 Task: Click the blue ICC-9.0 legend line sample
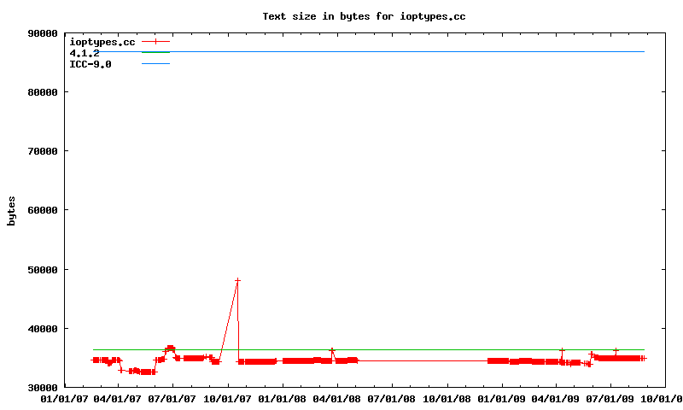click(155, 64)
